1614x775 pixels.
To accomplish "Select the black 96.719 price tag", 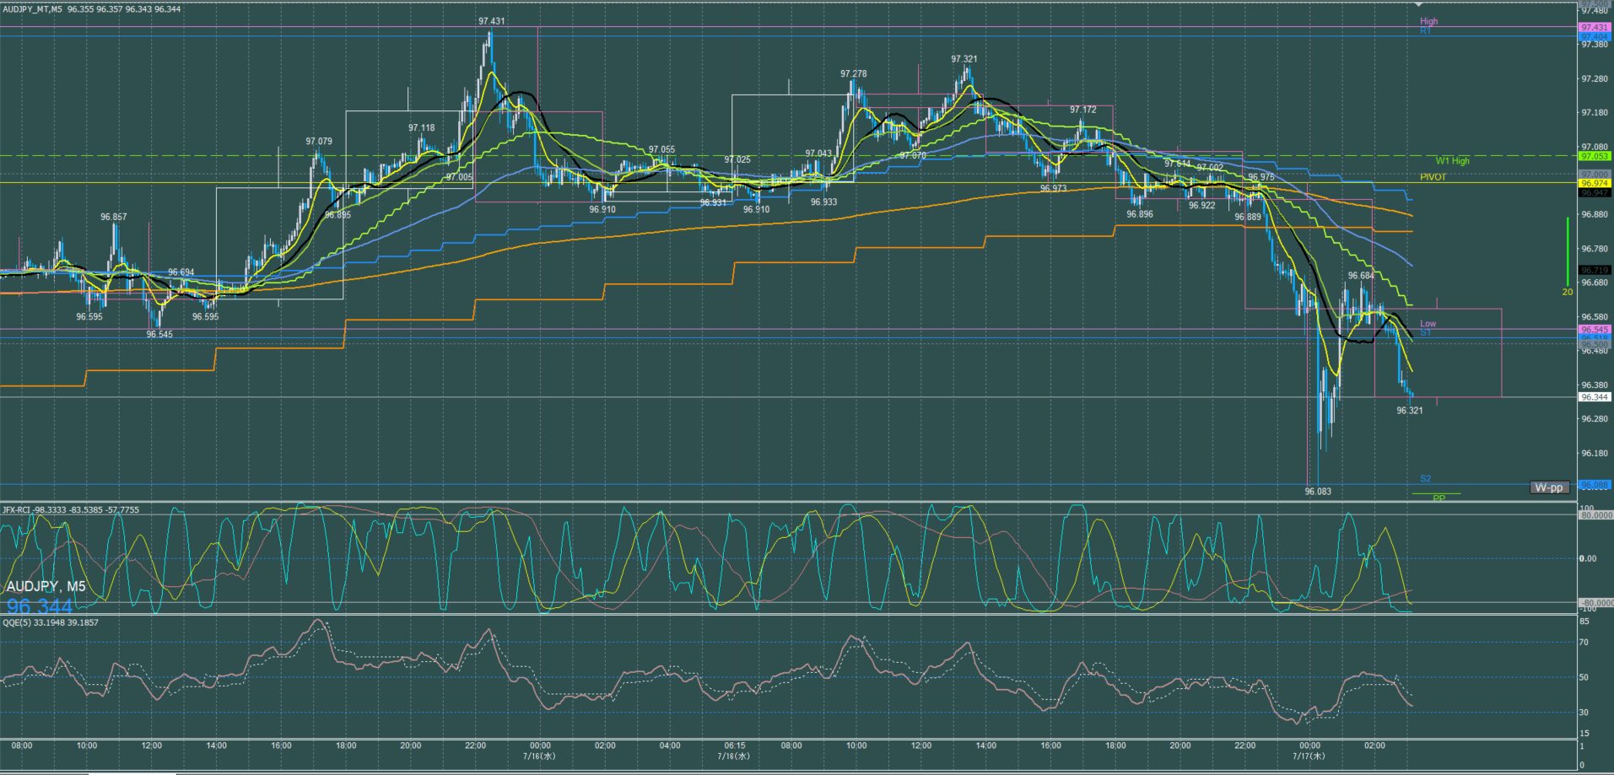I will pos(1594,270).
